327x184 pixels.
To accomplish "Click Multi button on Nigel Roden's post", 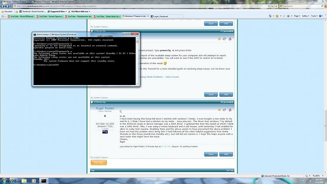I will [x=226, y=154].
